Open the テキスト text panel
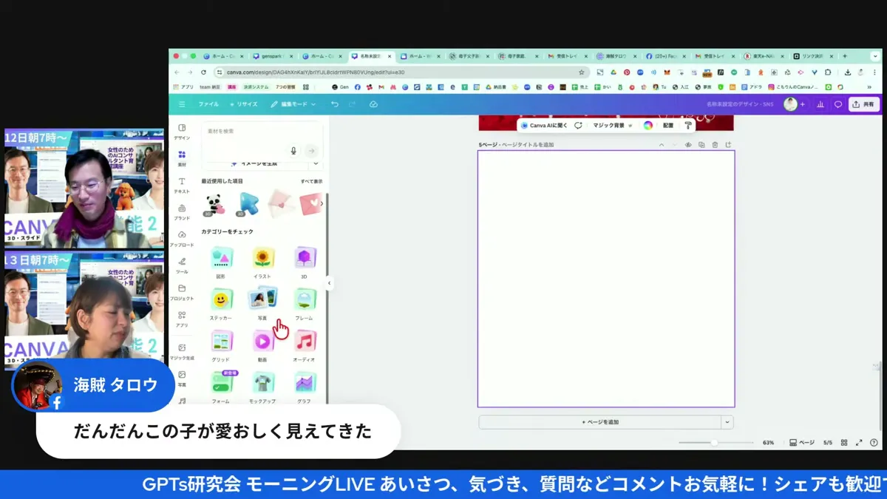The image size is (887, 499). click(182, 185)
